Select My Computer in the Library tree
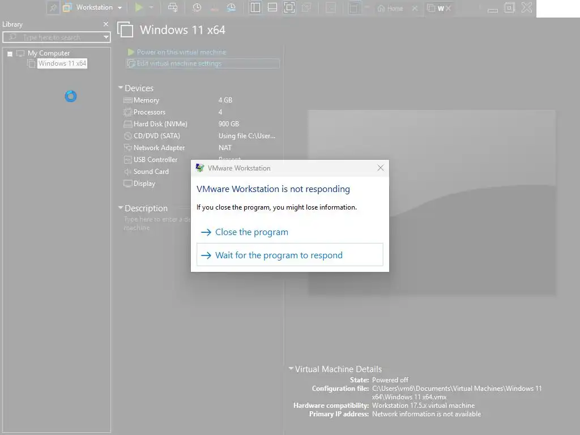 49,53
